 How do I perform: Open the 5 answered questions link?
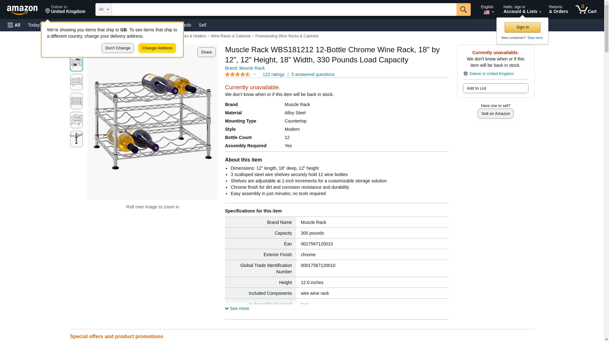[x=313, y=74]
